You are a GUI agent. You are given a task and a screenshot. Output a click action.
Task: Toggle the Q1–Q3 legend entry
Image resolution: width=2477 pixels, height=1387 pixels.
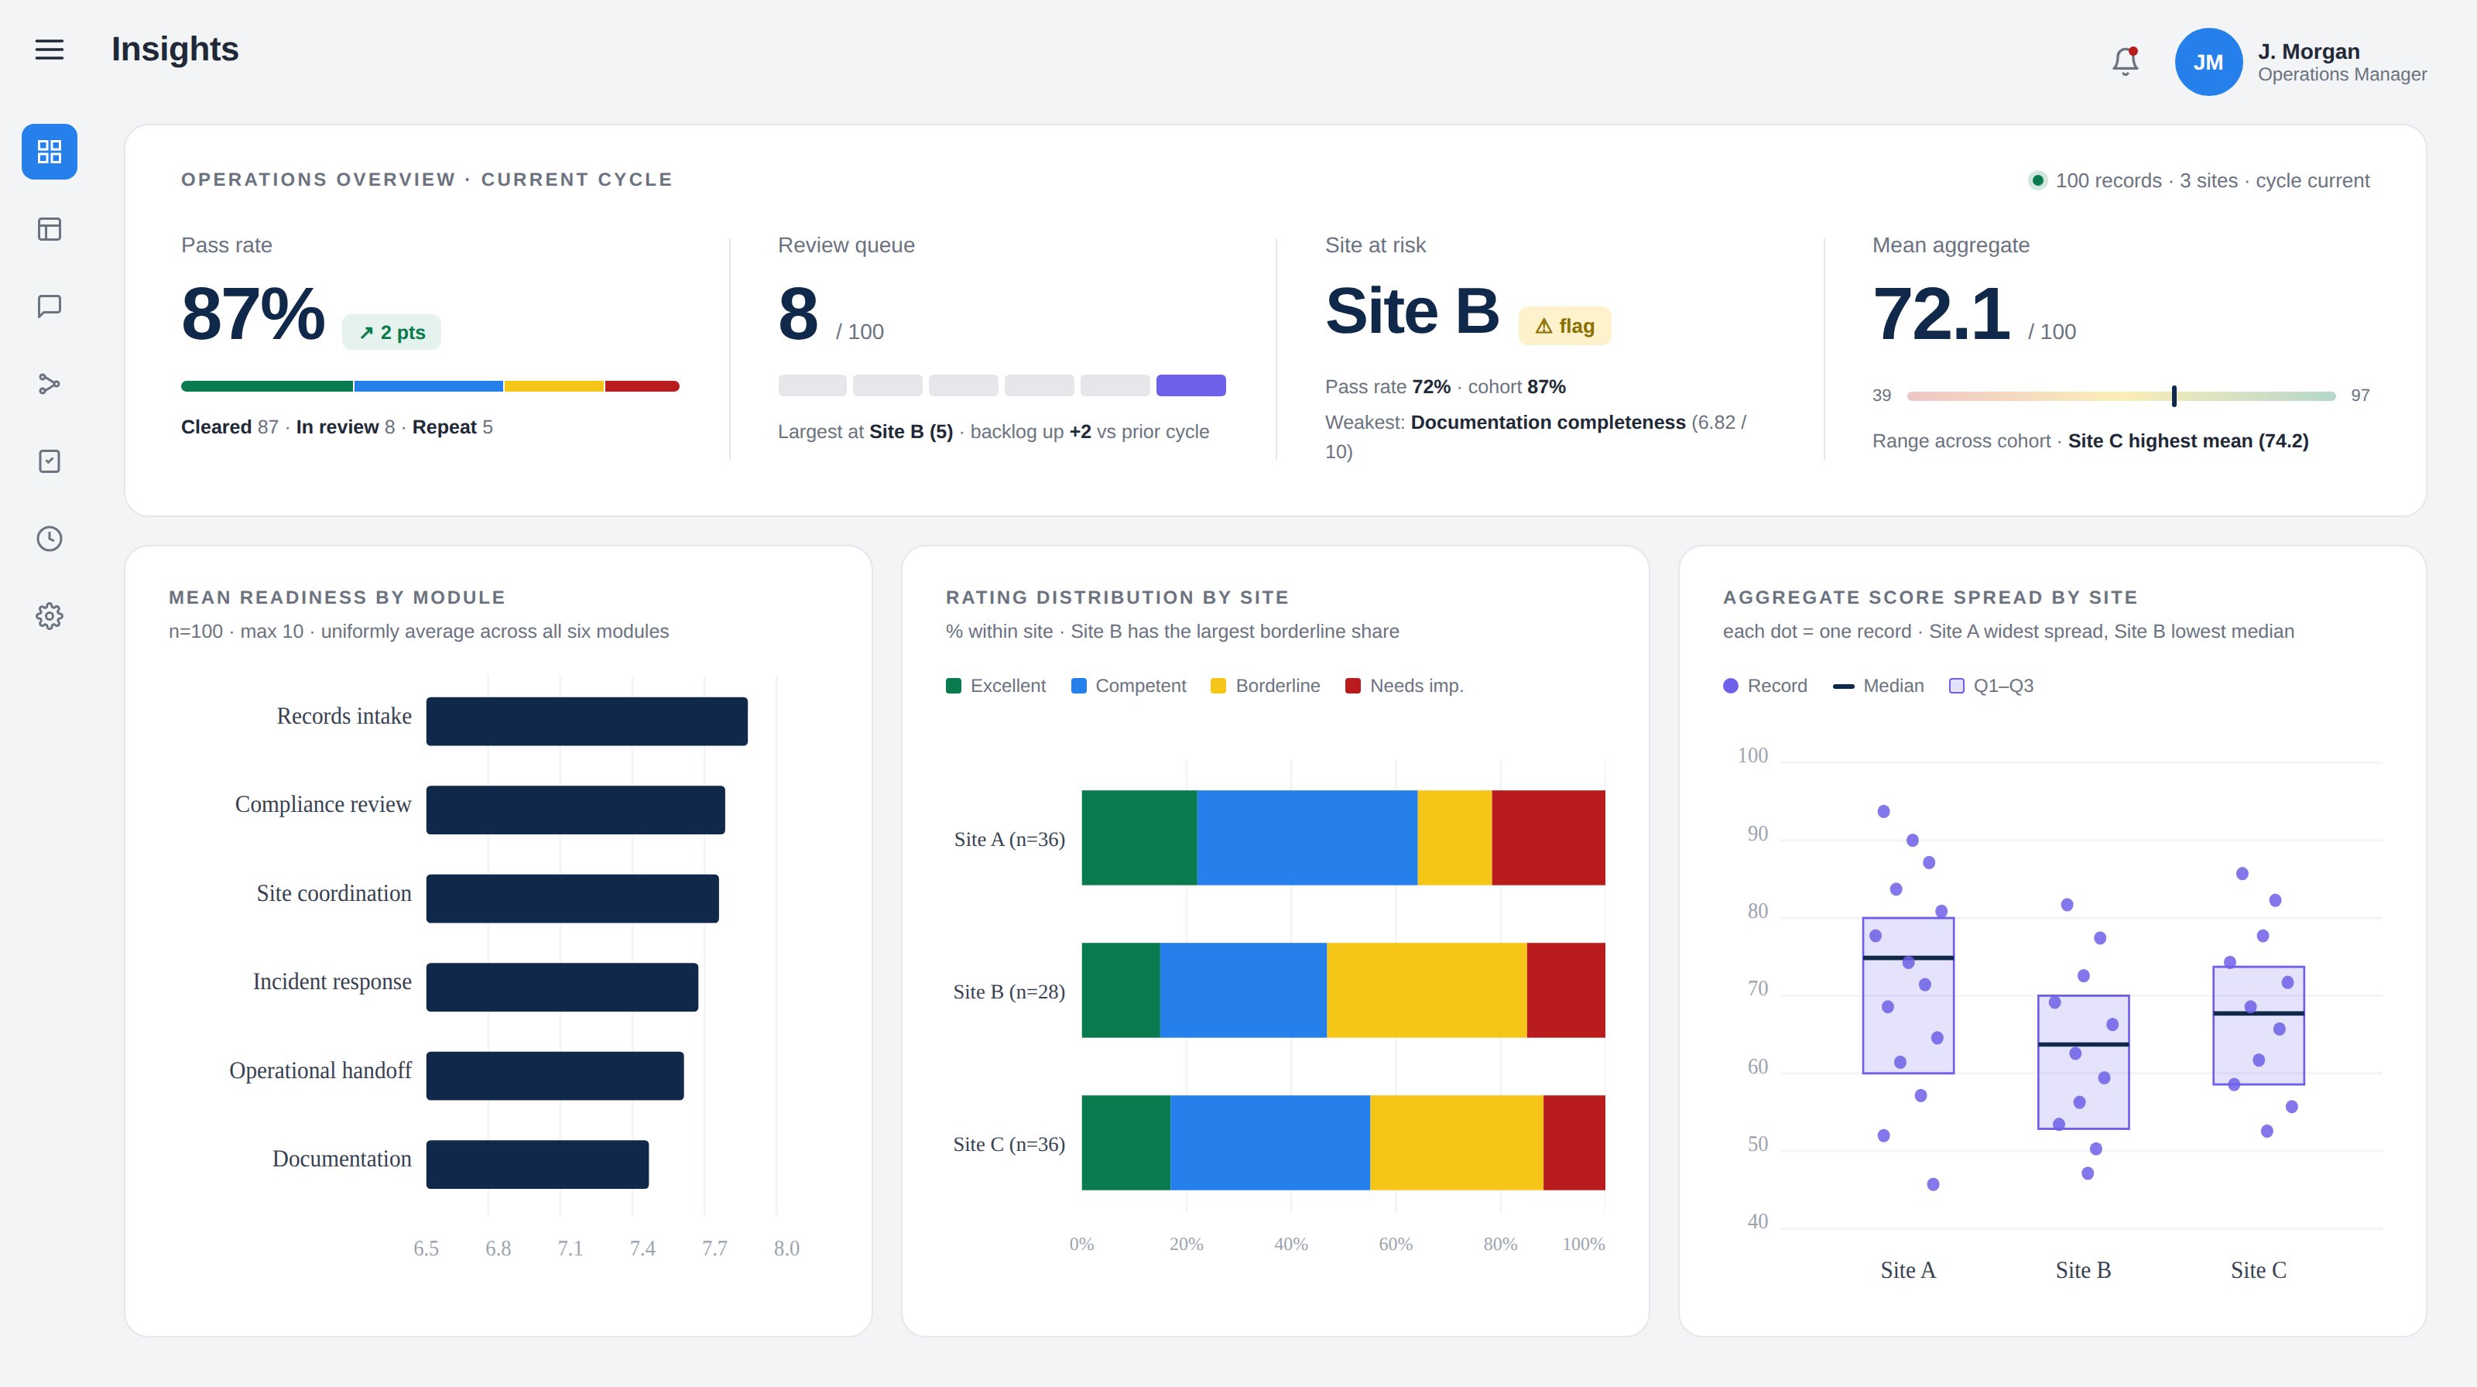(x=1990, y=685)
